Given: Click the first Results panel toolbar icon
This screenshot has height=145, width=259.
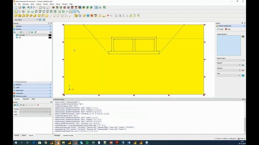Looking at the screenshot, I should point(15,105).
